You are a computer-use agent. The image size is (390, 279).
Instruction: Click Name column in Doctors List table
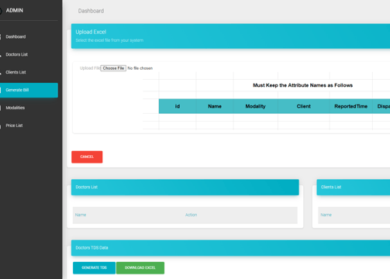tap(81, 215)
